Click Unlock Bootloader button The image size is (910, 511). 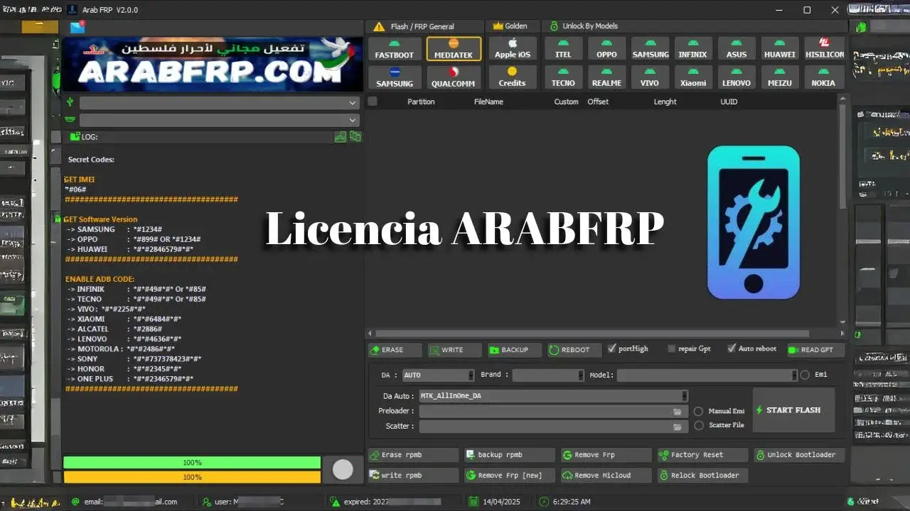click(799, 455)
